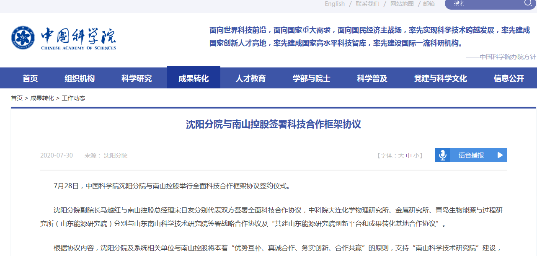Screen dimensions: 537x256
Task: Open the 科学研究 navigation menu
Action: pos(137,78)
